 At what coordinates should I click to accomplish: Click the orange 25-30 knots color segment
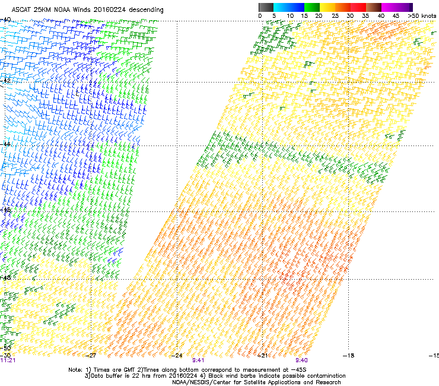[343, 7]
